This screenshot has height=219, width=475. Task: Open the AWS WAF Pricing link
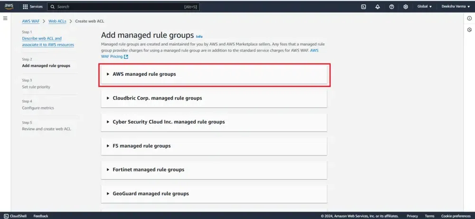point(209,54)
